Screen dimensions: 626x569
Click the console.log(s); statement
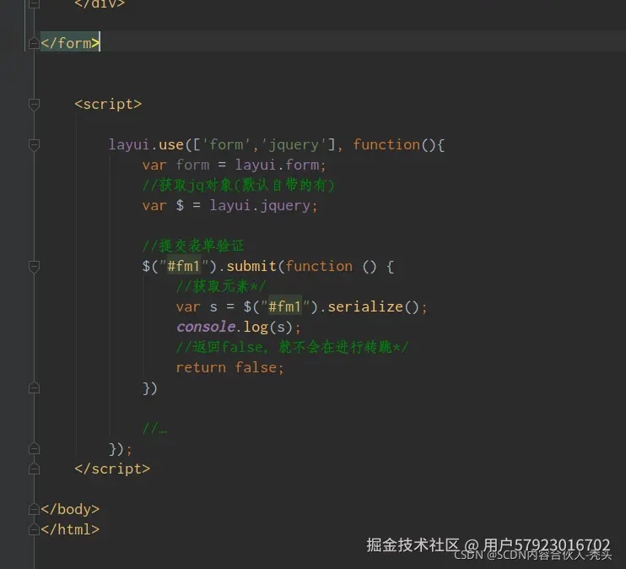tap(239, 328)
